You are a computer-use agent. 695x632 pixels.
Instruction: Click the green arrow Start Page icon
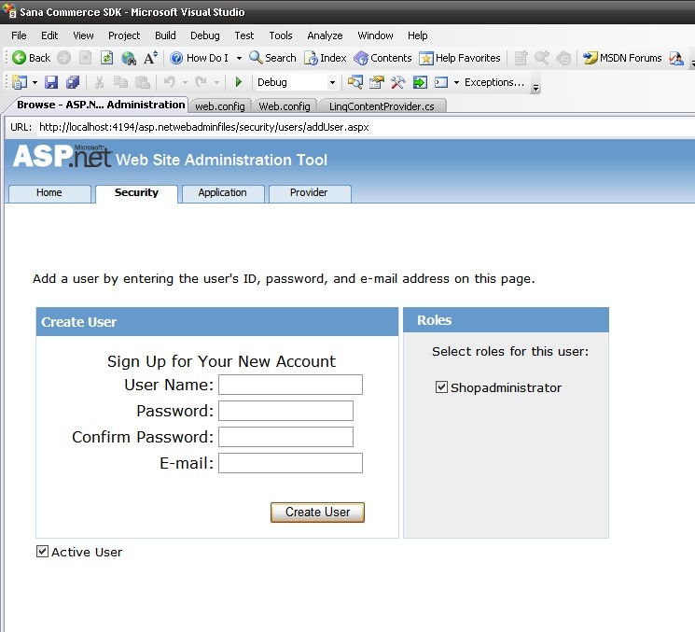point(420,82)
